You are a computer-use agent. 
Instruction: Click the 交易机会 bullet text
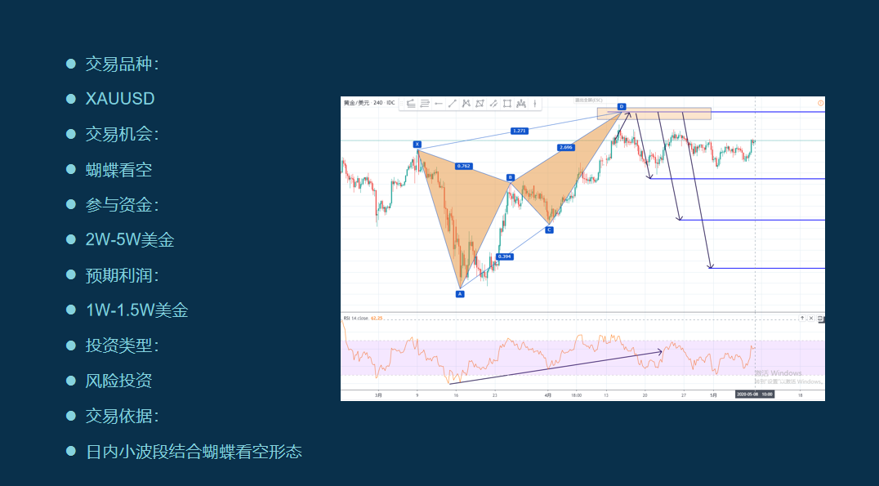[123, 134]
